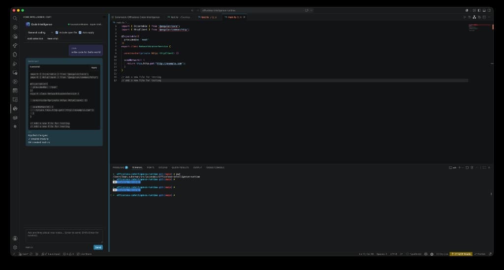Click the notifications bell in status bar
The height and width of the screenshot is (270, 504).
490,254
